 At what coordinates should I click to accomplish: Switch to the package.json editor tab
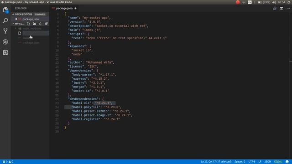[x=64, y=8]
